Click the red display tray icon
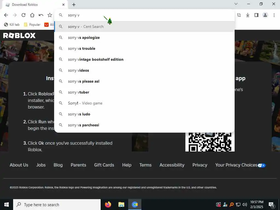The image size is (280, 210). click(218, 205)
